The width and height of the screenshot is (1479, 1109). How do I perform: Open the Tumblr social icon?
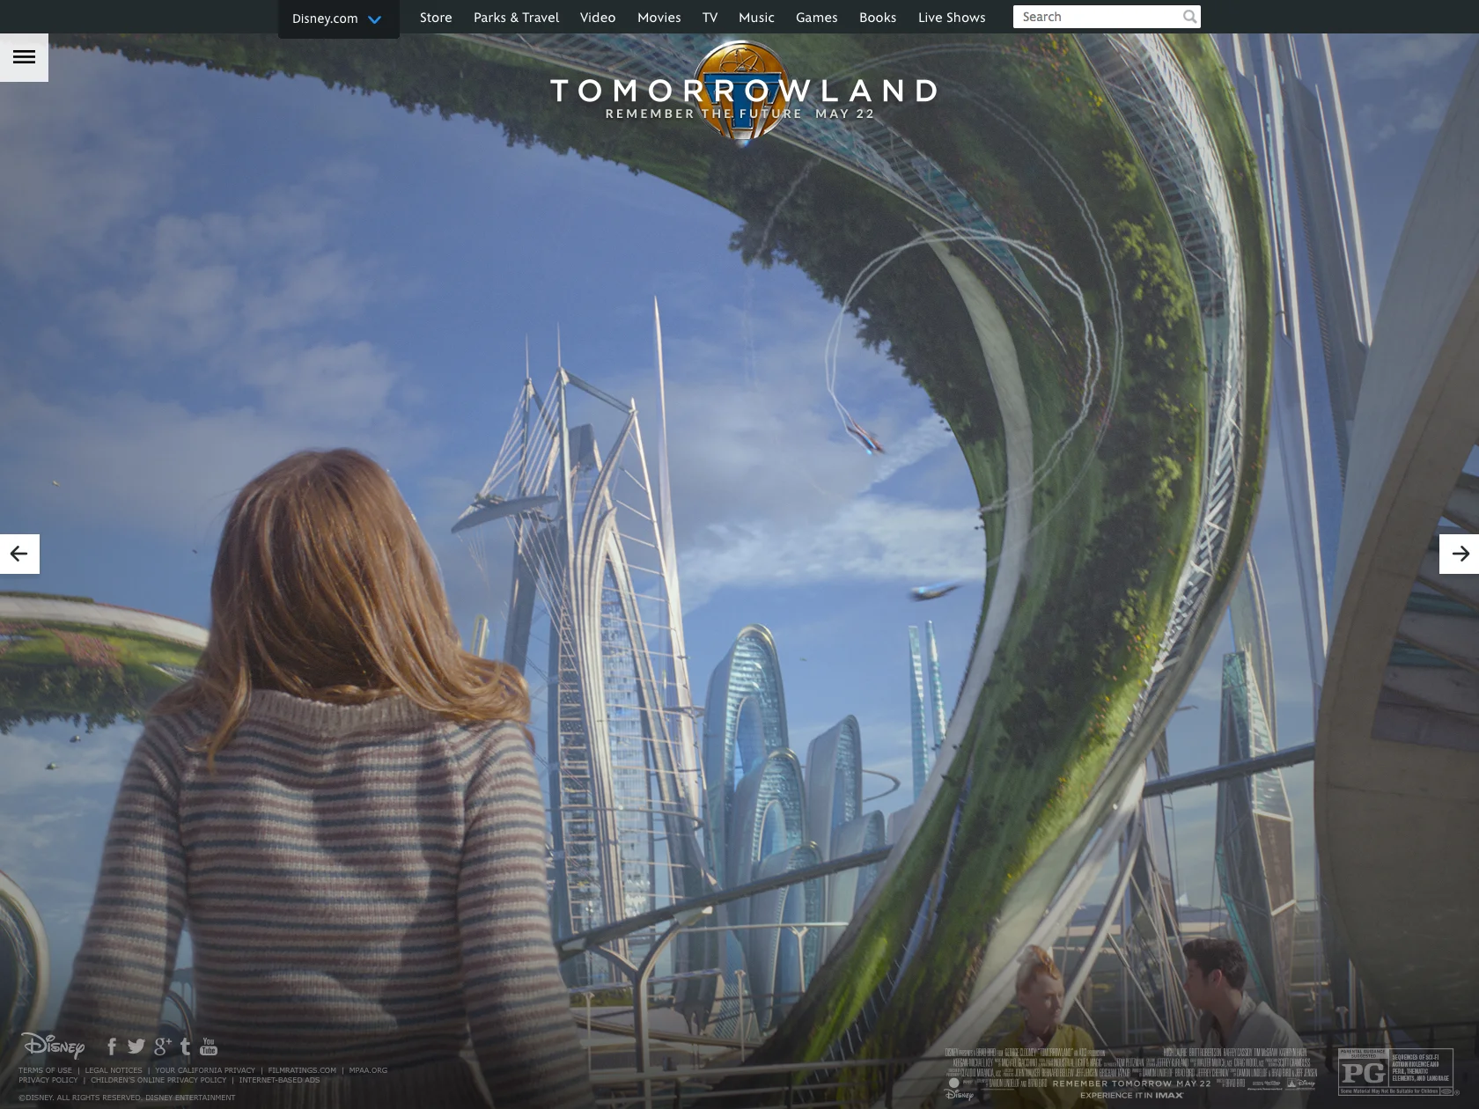[185, 1047]
